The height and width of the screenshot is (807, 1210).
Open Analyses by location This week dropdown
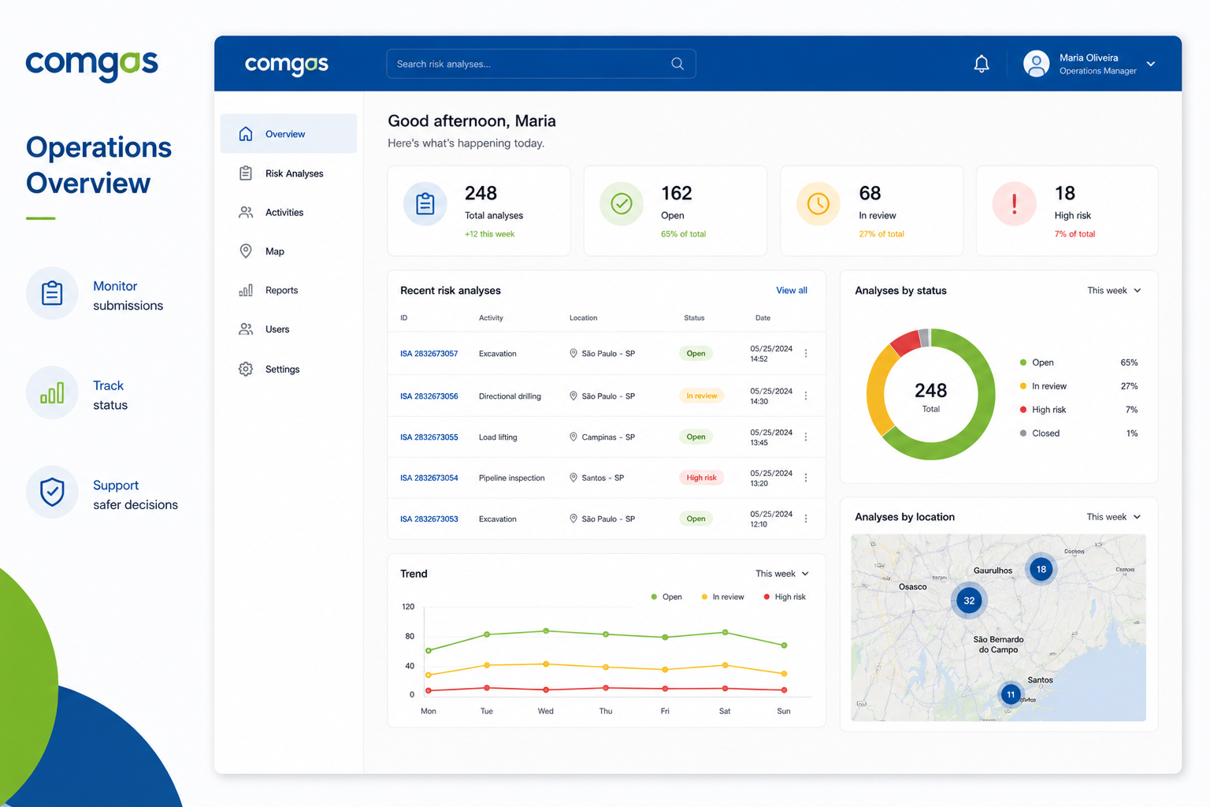coord(1113,517)
